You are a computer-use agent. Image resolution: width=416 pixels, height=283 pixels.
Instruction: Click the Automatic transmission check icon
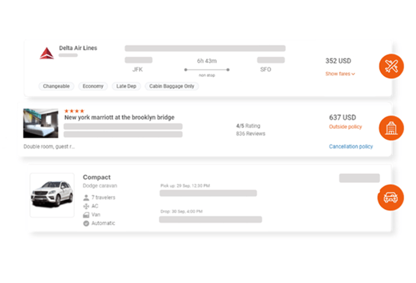[86, 223]
